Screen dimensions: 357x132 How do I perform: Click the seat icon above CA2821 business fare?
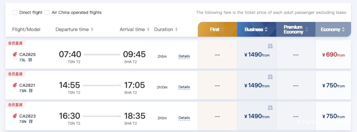[x=270, y=77]
